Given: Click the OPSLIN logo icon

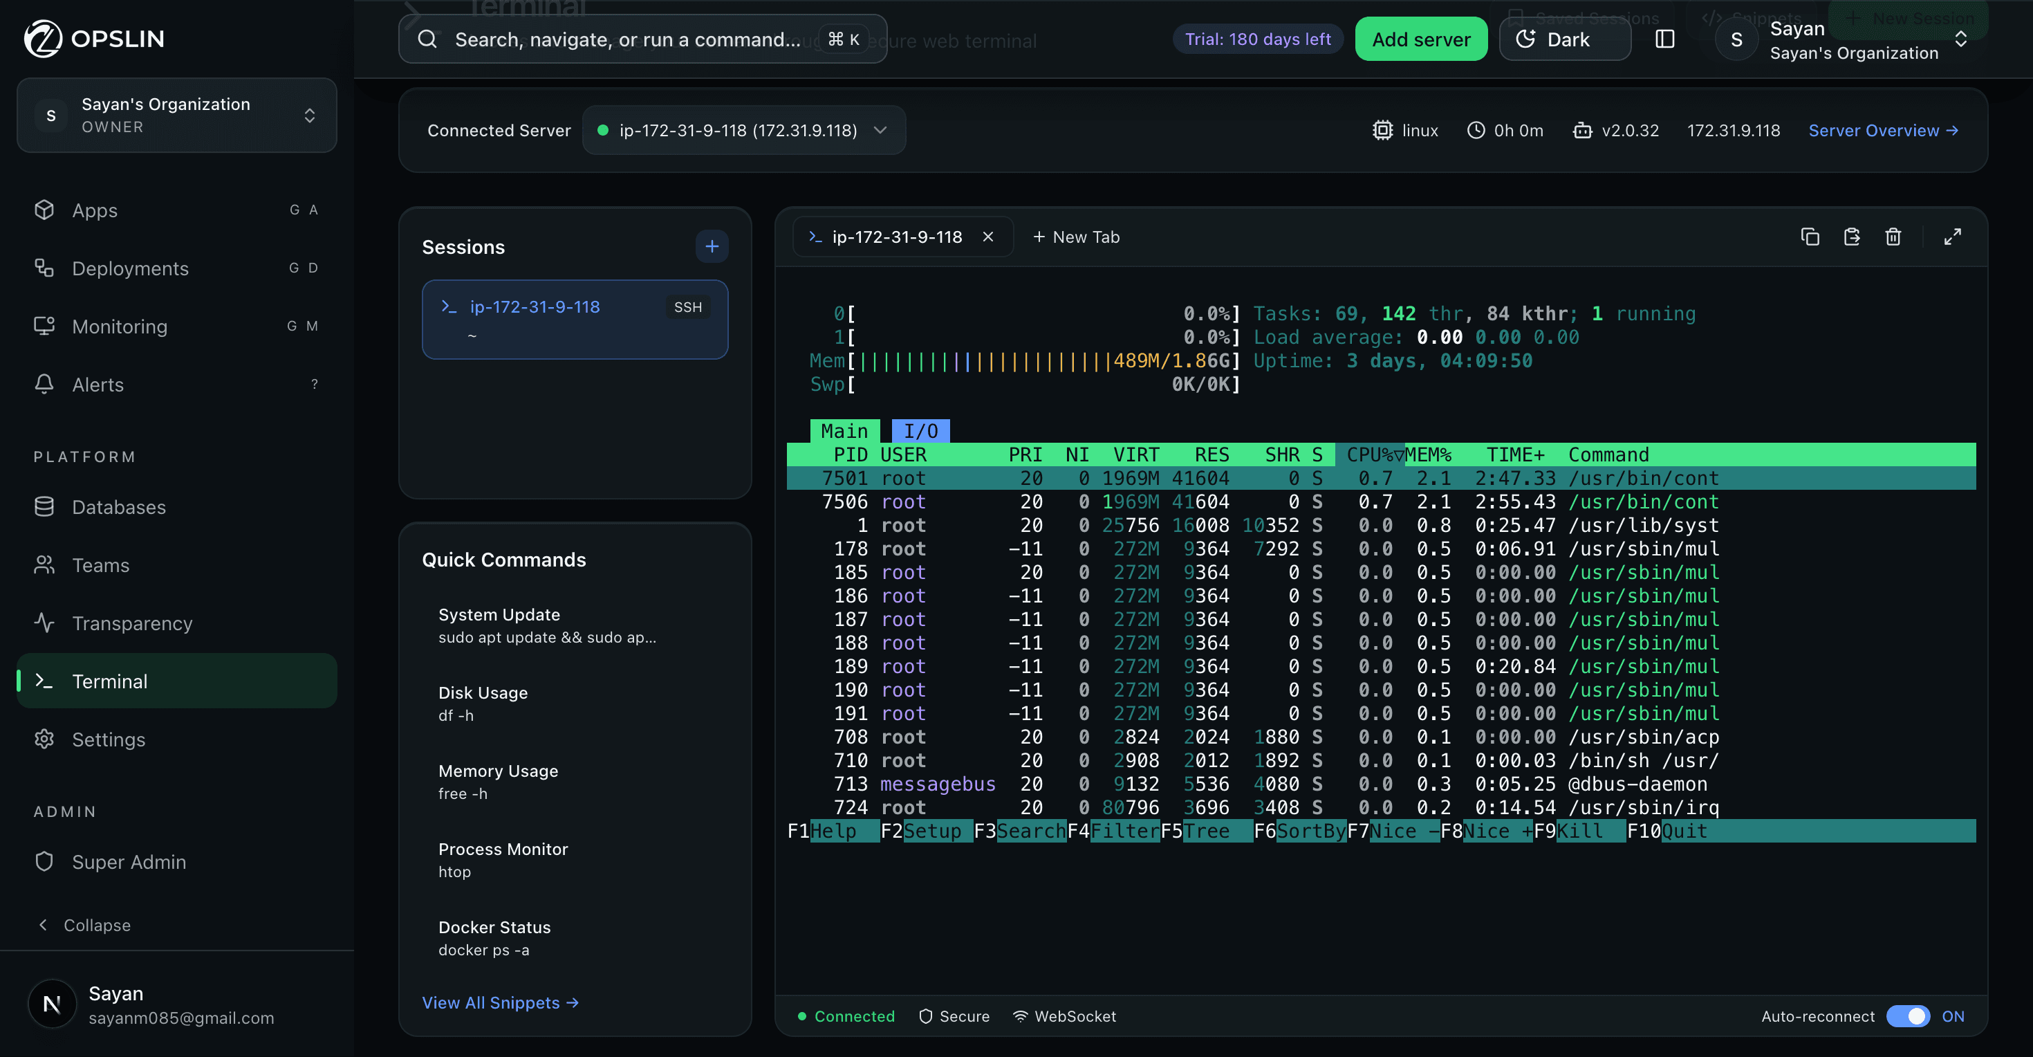Looking at the screenshot, I should click(43, 39).
